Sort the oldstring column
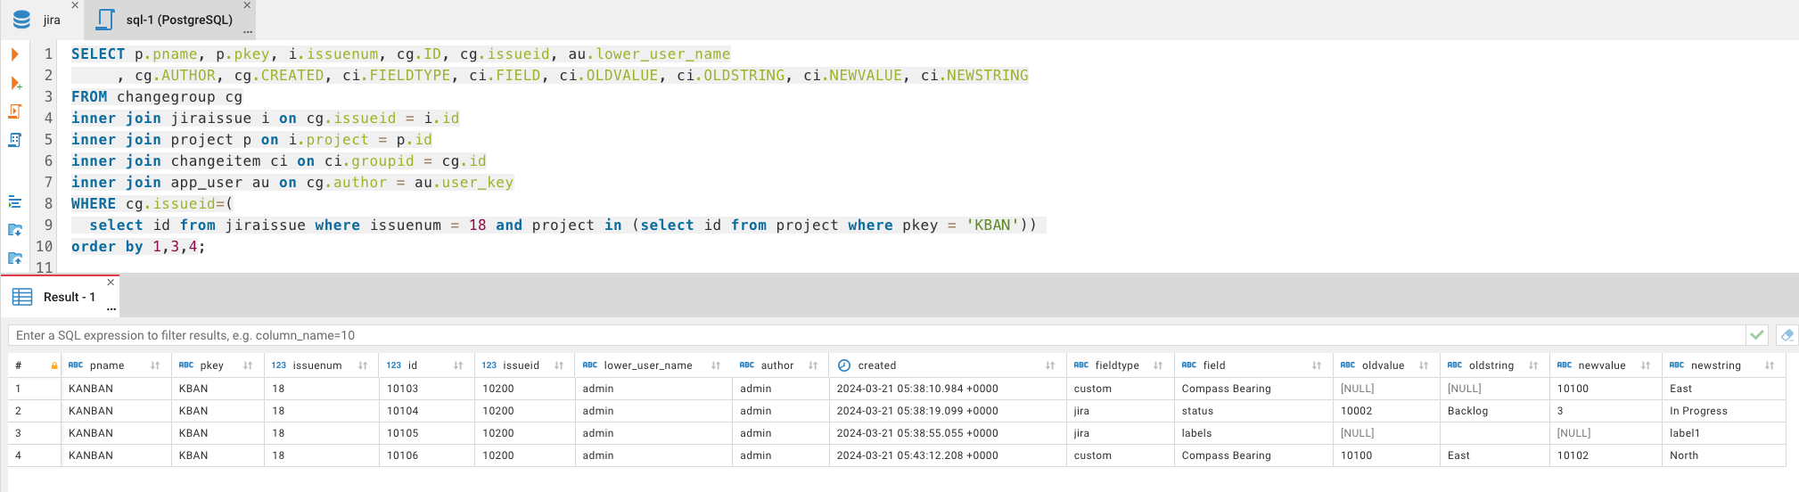 coord(1533,365)
